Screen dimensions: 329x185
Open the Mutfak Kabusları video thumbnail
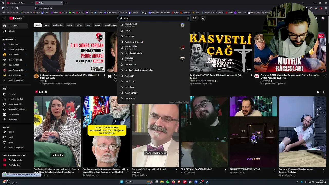[x=290, y=52]
